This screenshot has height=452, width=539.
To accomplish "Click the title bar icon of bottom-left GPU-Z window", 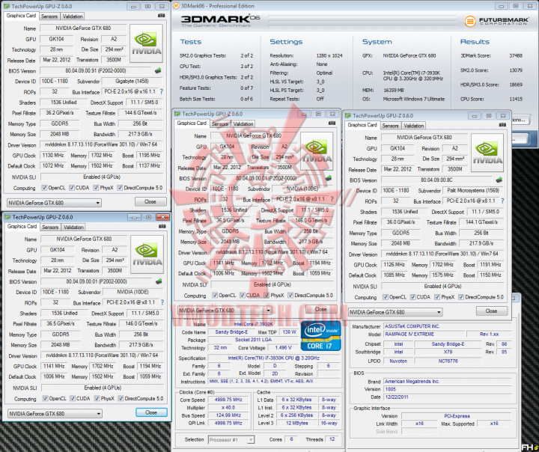I will [x=7, y=217].
